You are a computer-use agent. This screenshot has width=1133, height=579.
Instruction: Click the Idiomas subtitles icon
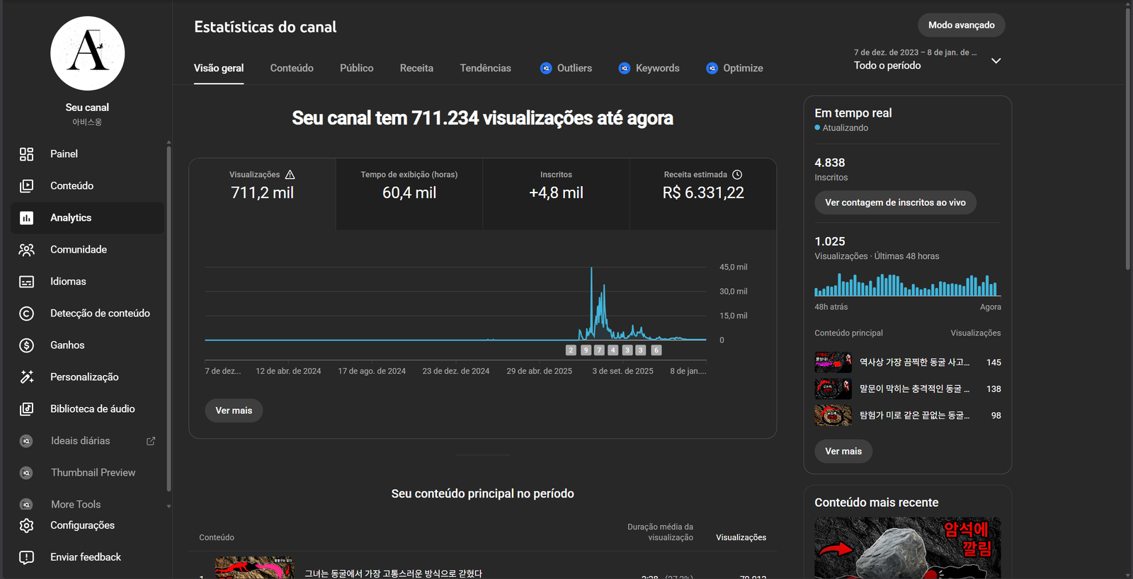26,282
